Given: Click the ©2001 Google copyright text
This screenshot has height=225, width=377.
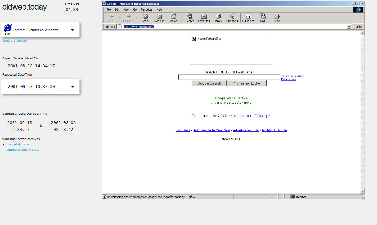Looking at the screenshot, I should coord(231,139).
